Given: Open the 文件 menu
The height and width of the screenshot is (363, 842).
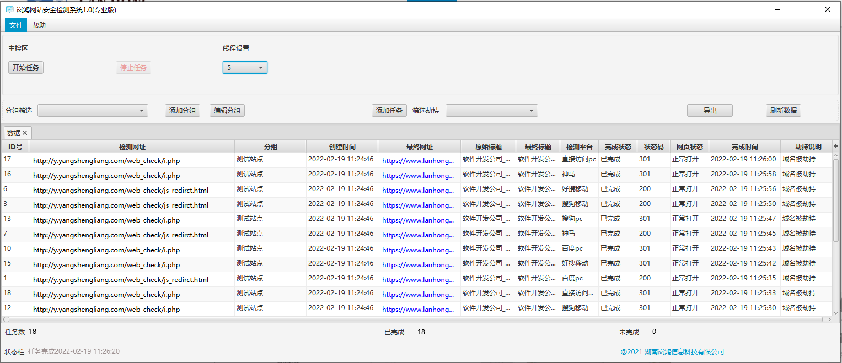Looking at the screenshot, I should point(16,25).
